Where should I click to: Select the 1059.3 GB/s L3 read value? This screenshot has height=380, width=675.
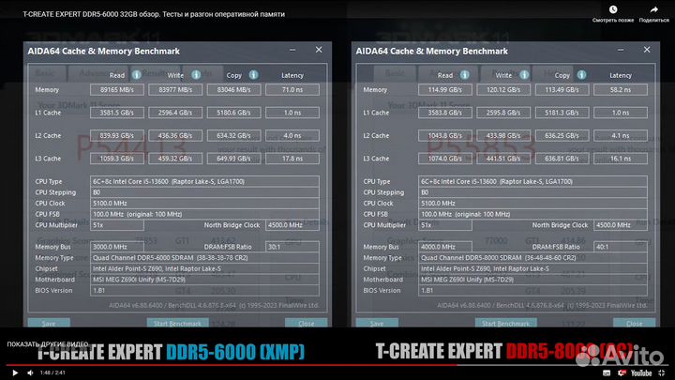(x=117, y=159)
